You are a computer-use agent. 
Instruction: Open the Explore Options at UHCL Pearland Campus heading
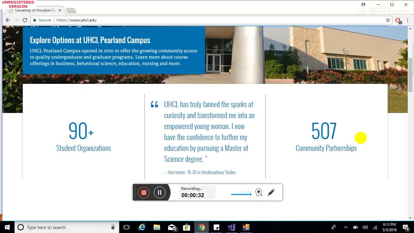pos(90,40)
